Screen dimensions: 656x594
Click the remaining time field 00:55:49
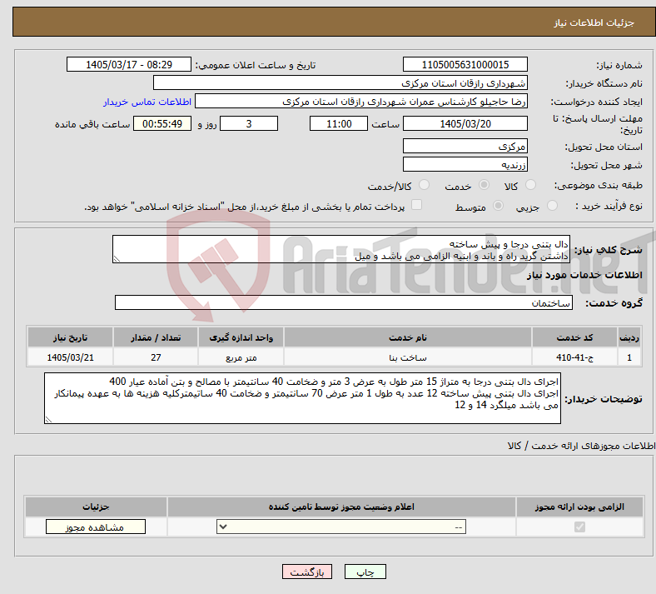pyautogui.click(x=162, y=123)
